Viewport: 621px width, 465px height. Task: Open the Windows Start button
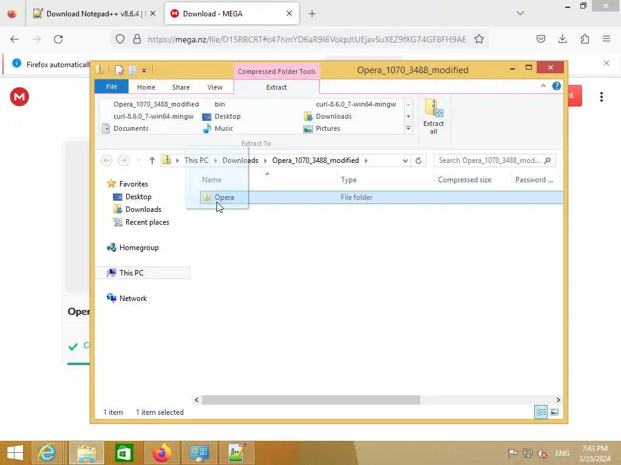click(15, 453)
